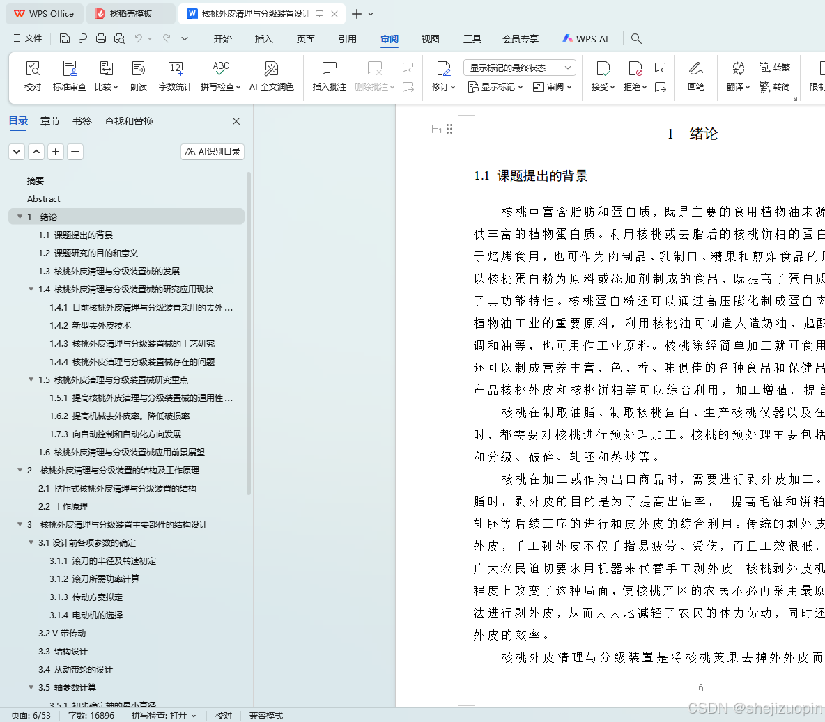Click the 画笔 pen tool

(x=695, y=76)
